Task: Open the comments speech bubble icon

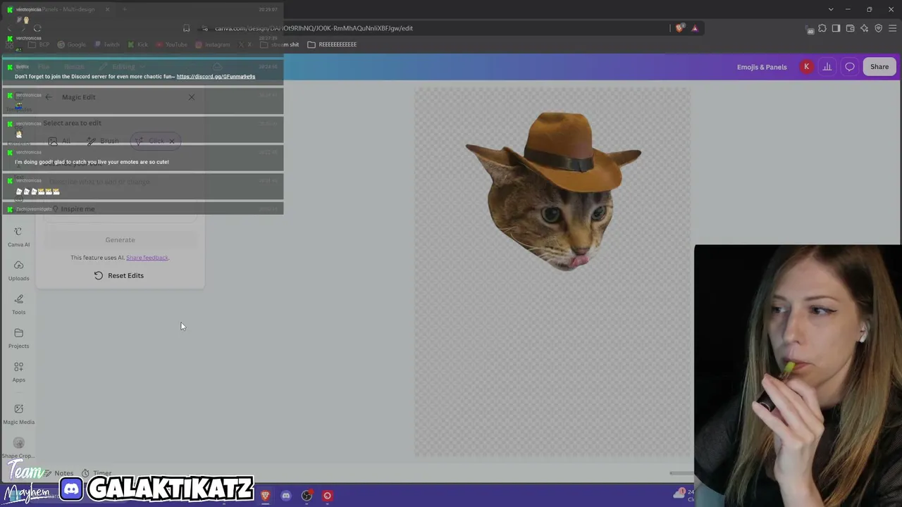Action: 850,67
